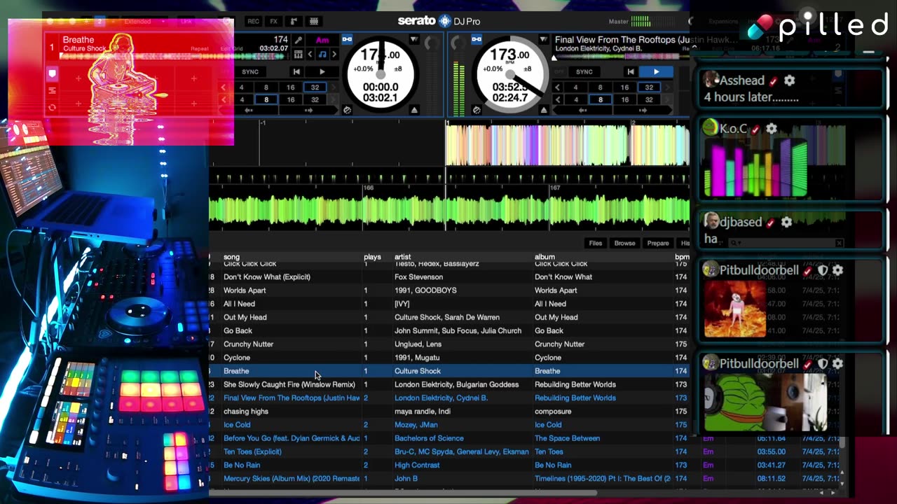Viewport: 897px width, 504px height.
Task: Click the gear on Pitbulldoorbell's Pepe frog message
Action: (x=837, y=364)
